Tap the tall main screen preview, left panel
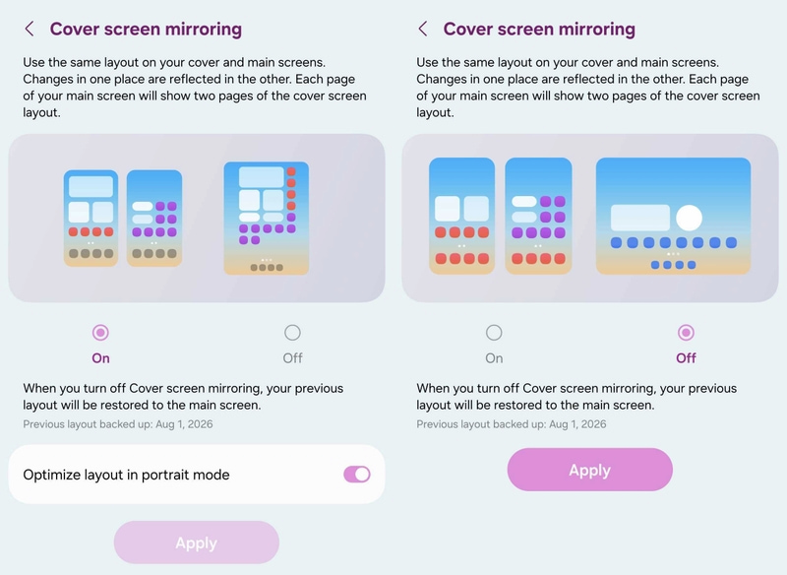This screenshot has height=575, width=787. tap(266, 218)
